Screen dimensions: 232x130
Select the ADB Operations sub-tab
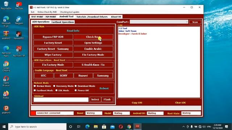coord(41,22)
